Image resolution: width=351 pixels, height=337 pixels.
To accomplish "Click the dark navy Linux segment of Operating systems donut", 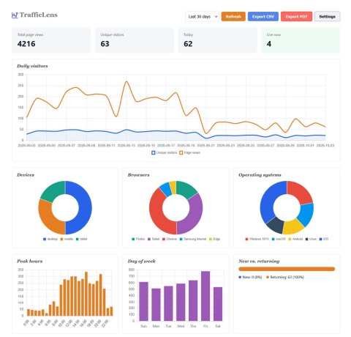I will click(276, 225).
